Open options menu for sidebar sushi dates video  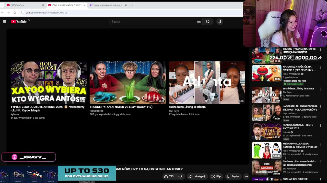pyautogui.click(x=321, y=89)
